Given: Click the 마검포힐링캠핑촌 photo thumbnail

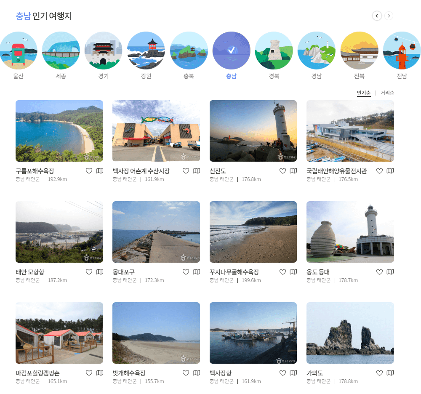Looking at the screenshot, I should coord(59,333).
